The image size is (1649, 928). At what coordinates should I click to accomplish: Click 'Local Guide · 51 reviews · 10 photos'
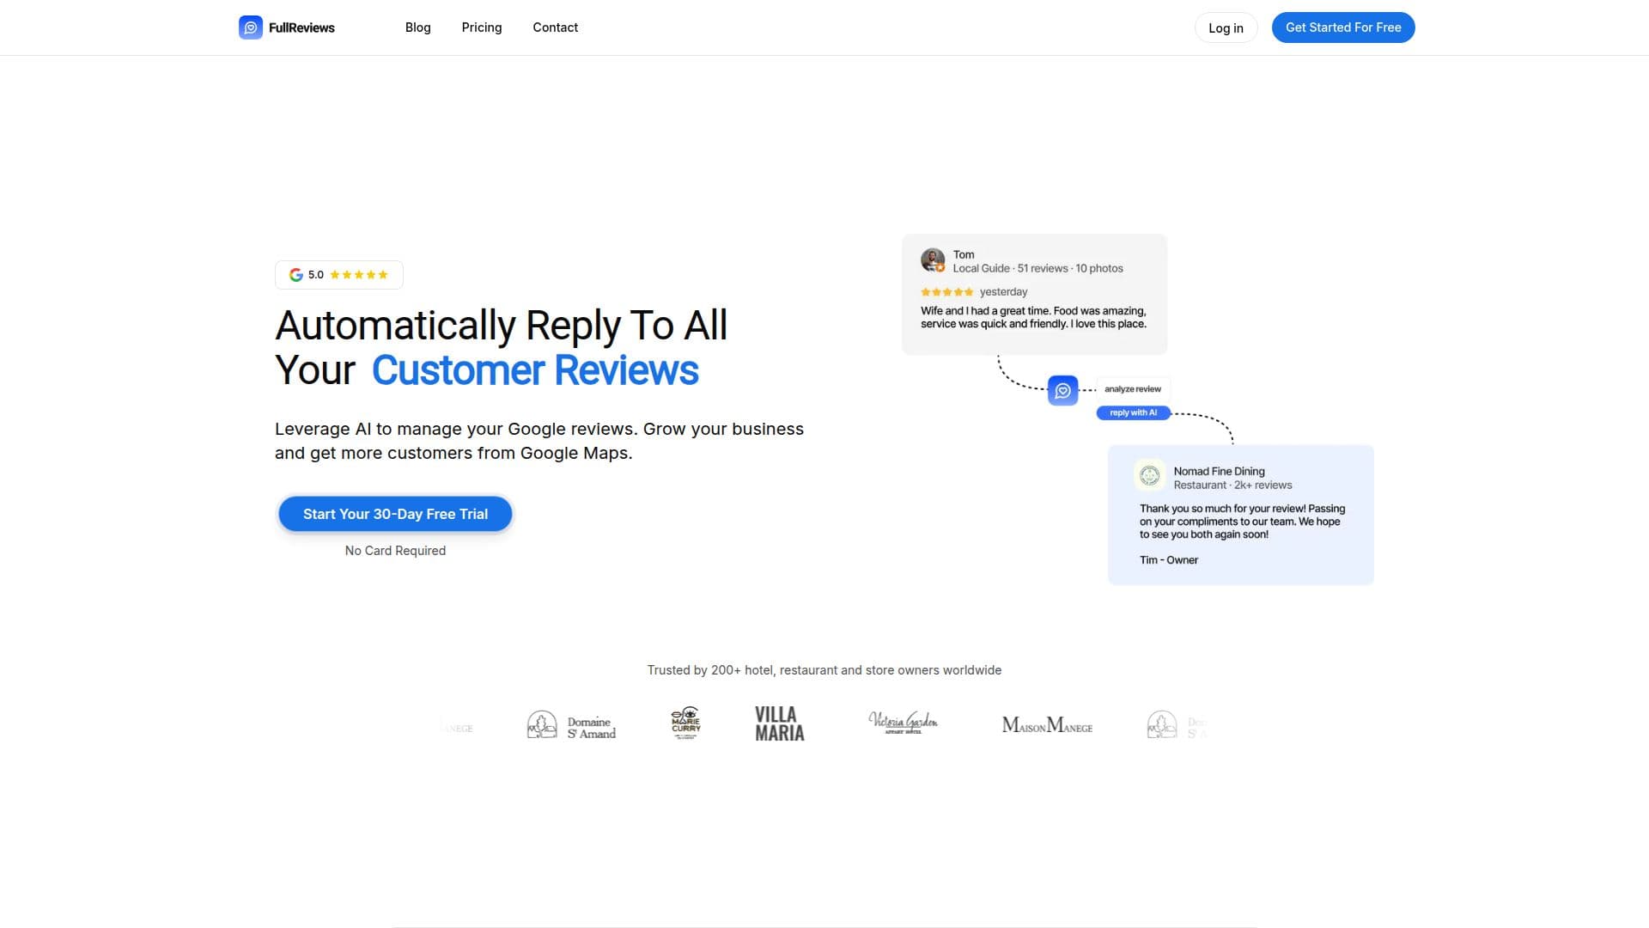(x=1037, y=268)
